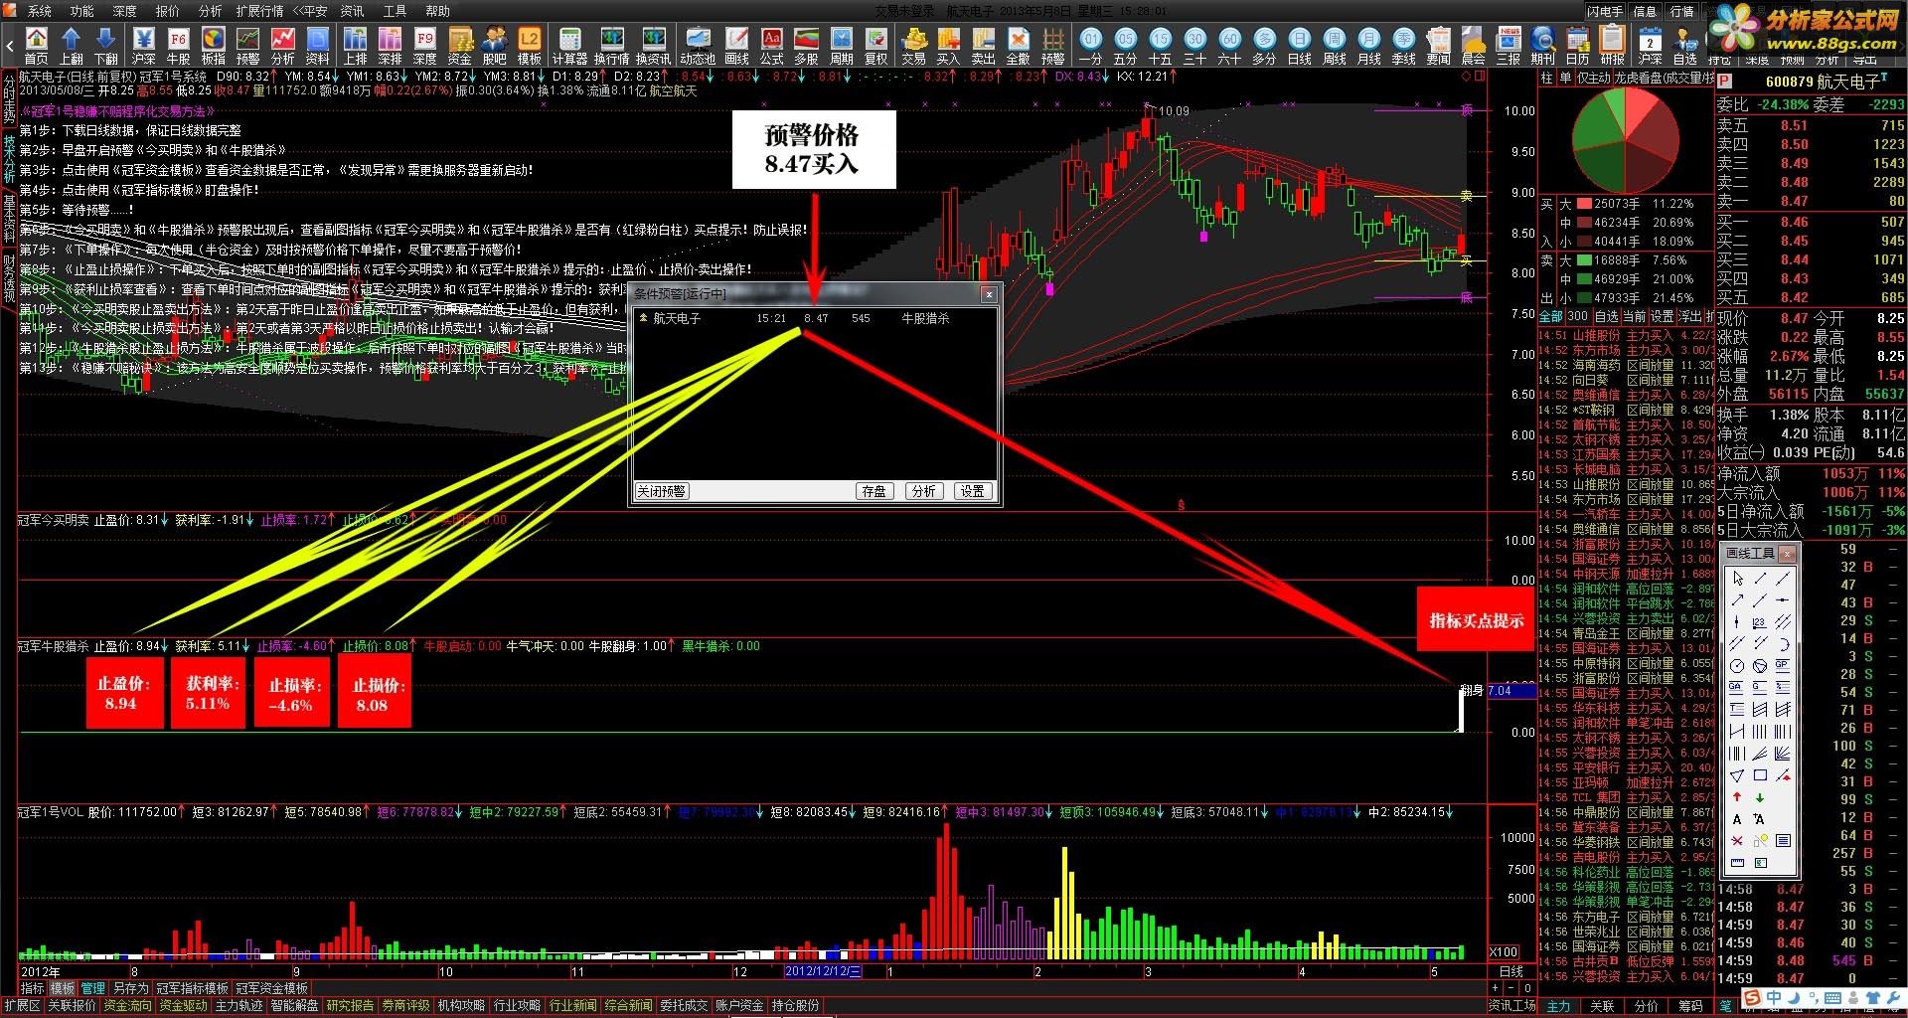1908x1018 pixels.
Task: Open the 多股 multi-stock icon
Action: (x=807, y=45)
